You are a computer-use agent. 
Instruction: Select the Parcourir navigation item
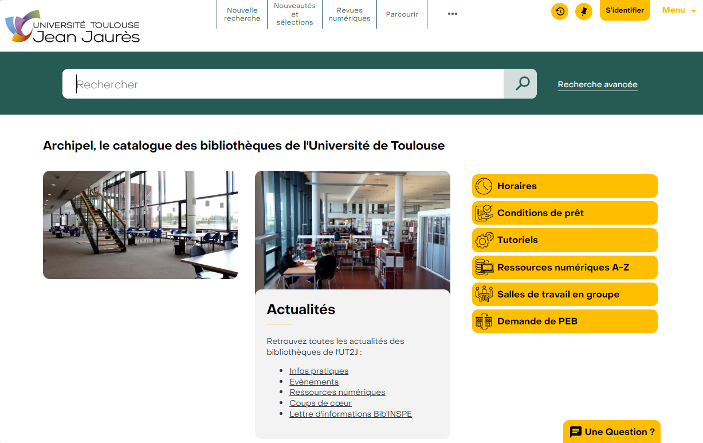[402, 14]
